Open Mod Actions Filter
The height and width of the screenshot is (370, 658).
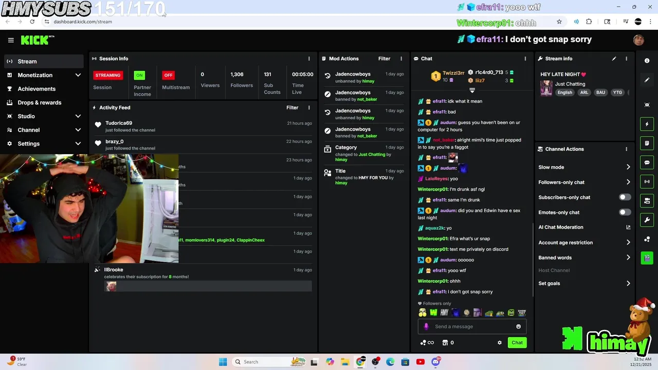point(384,59)
